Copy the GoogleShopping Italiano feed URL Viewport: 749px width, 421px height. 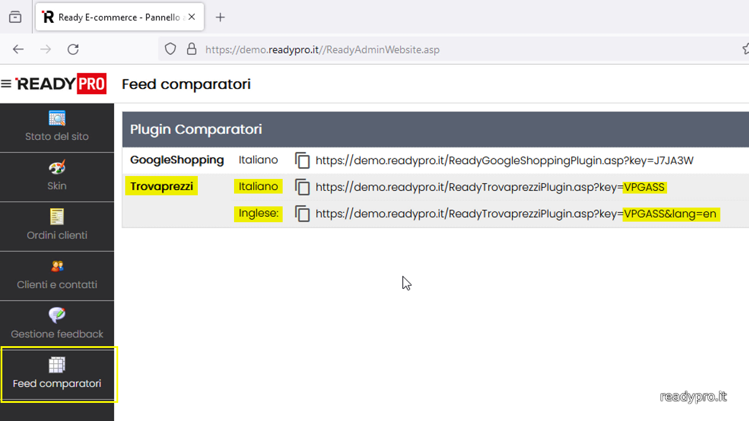click(x=302, y=160)
